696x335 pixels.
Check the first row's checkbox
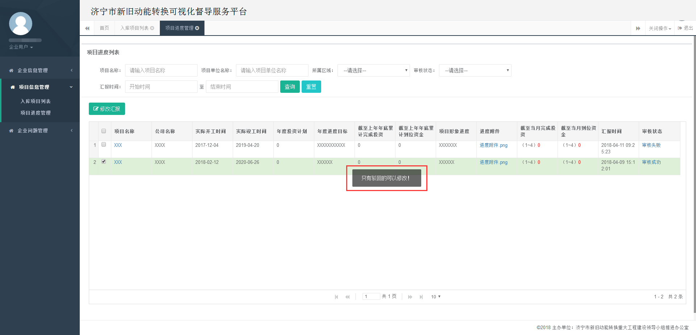coord(104,144)
